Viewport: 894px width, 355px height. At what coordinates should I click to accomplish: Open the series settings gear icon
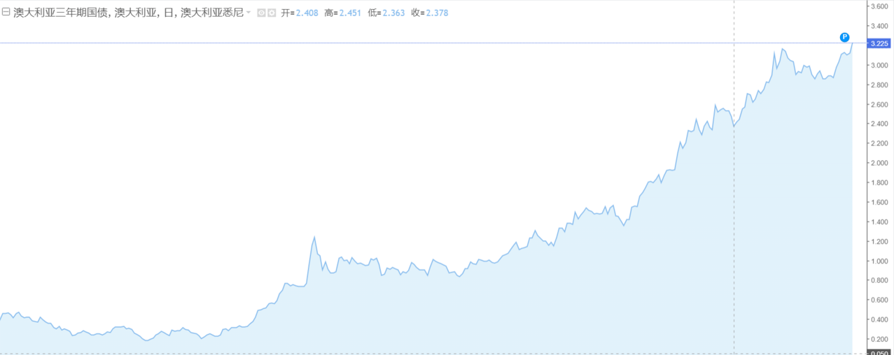[x=271, y=13]
